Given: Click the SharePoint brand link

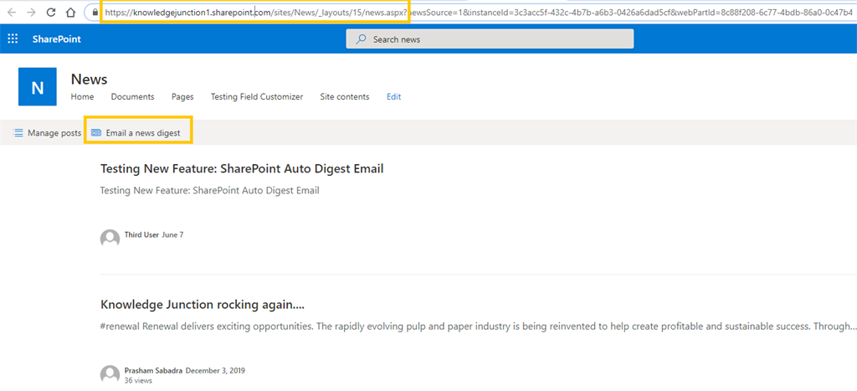Looking at the screenshot, I should coord(56,39).
